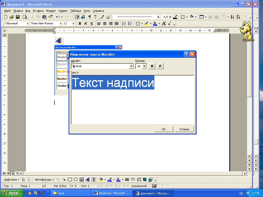Apply fill color from the Drawing toolbar bucket
Viewport: 263px width, 197px height.
(x=101, y=180)
